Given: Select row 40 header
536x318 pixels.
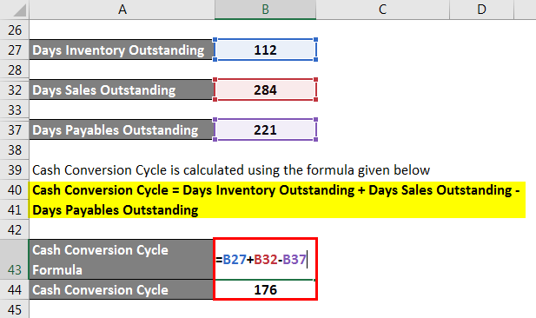Looking at the screenshot, I should [15, 190].
